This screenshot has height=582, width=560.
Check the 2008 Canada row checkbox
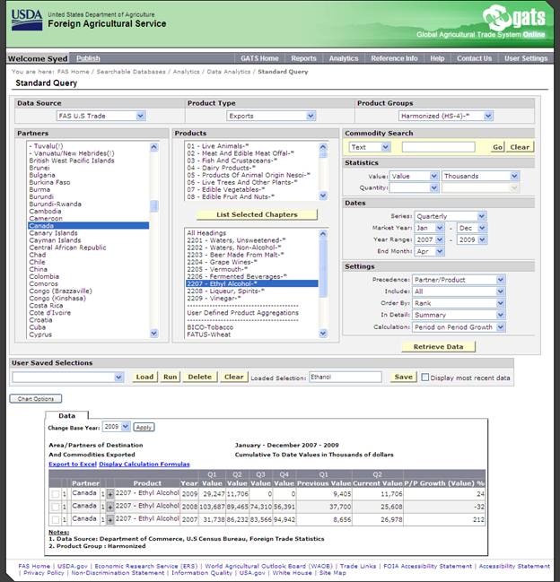(56, 507)
